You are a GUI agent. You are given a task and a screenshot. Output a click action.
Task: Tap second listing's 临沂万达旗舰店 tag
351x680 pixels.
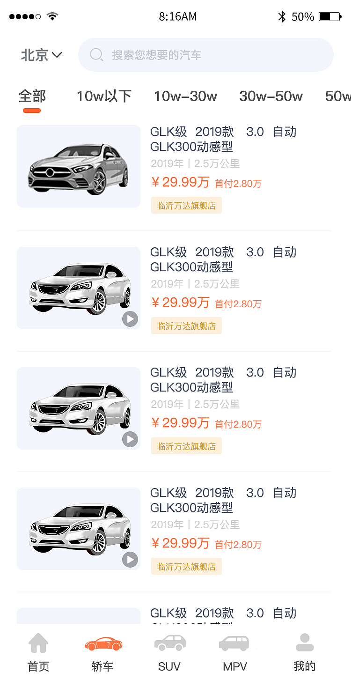tap(186, 326)
